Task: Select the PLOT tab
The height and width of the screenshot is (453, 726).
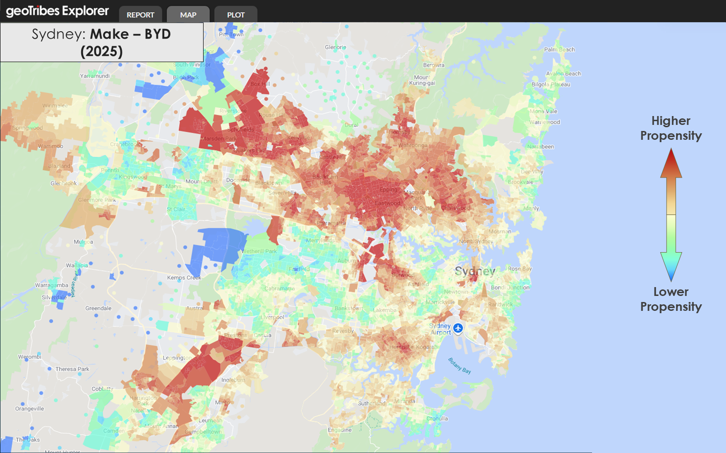Action: coord(236,14)
